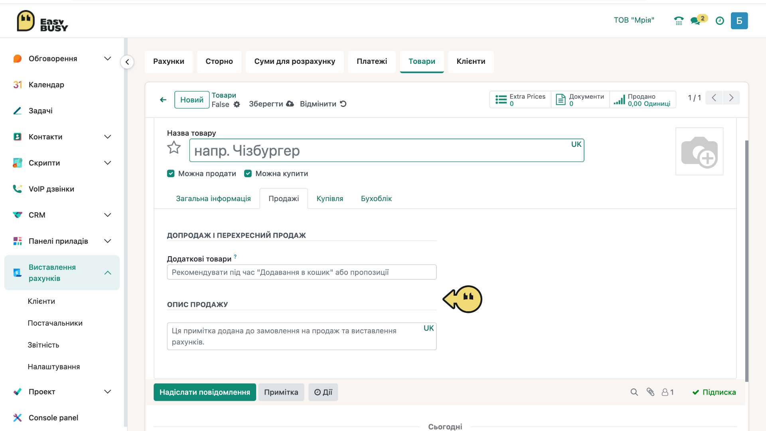
Task: Expand CRM menu chevron
Action: [x=108, y=215]
